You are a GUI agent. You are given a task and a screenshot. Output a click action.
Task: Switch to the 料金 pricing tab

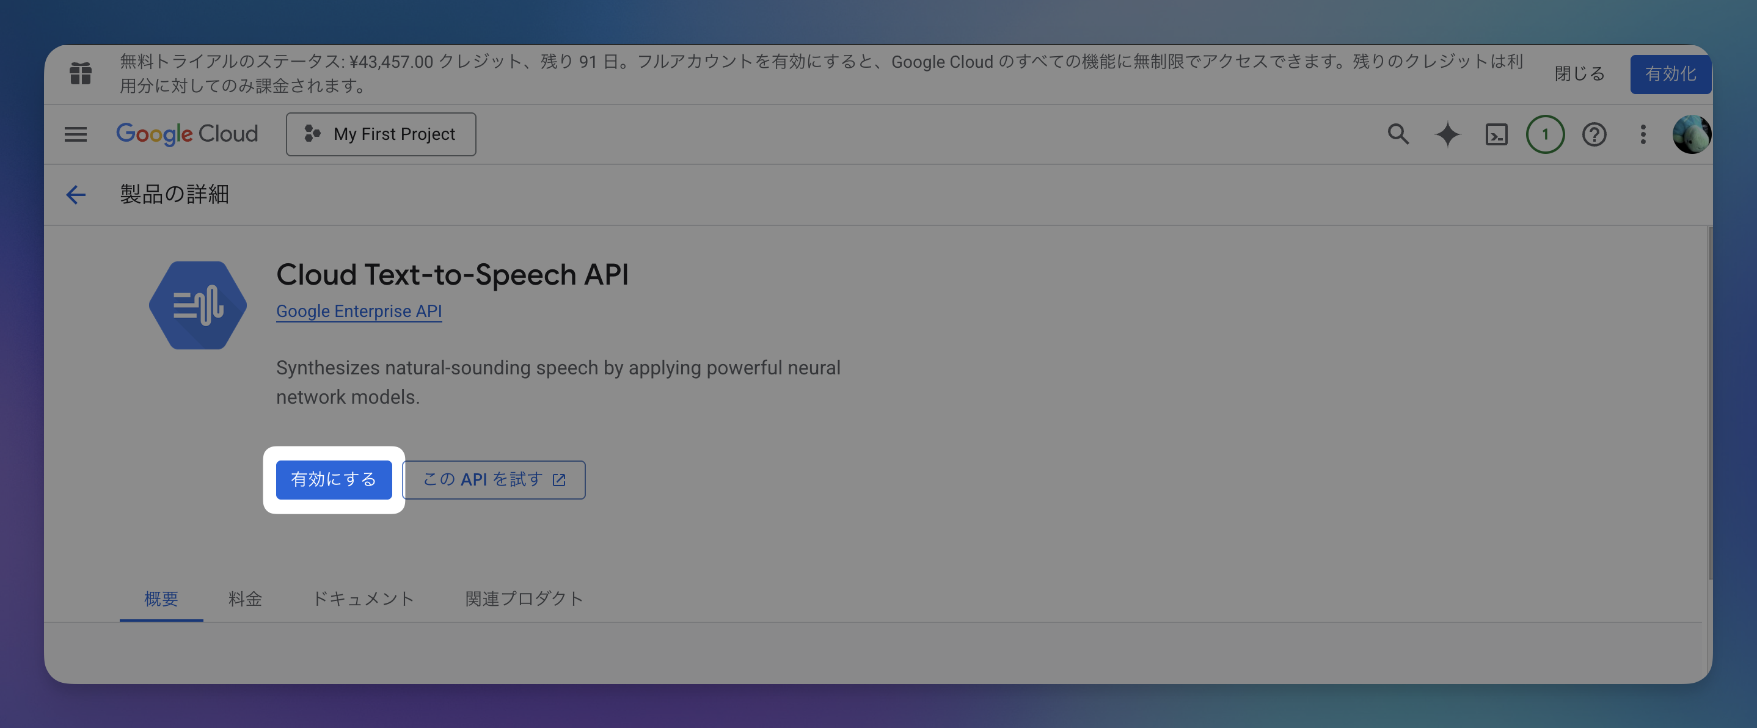point(245,599)
